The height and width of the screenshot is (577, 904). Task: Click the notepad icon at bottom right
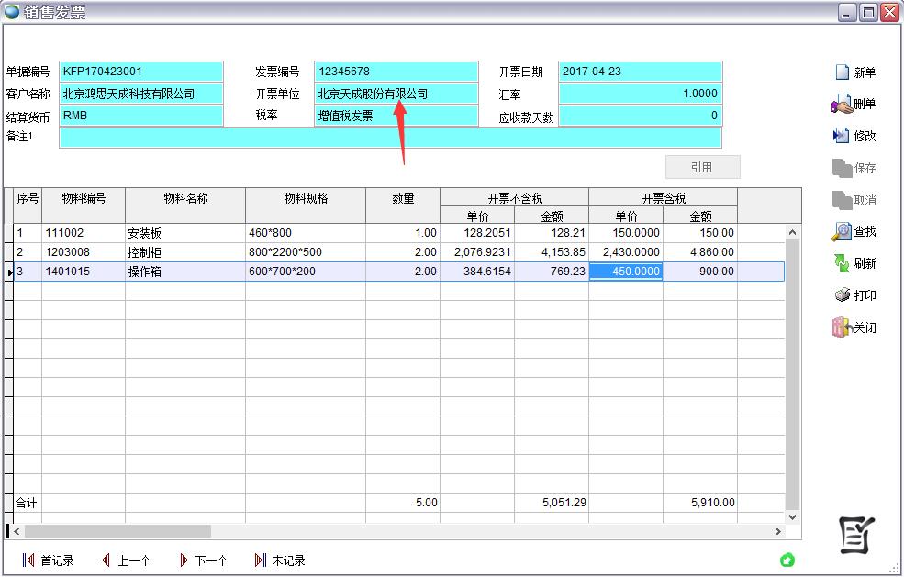tap(857, 536)
